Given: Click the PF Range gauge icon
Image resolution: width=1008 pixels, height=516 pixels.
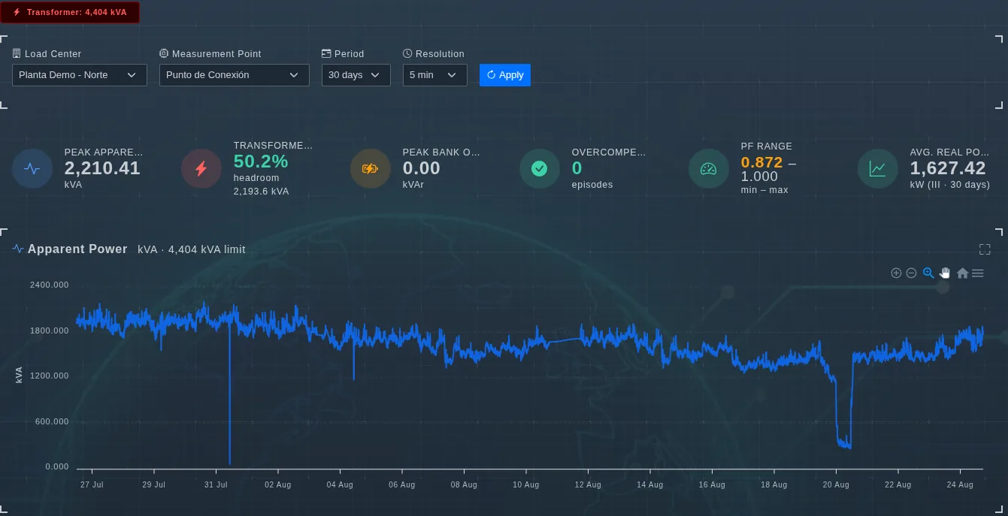Looking at the screenshot, I should click(708, 169).
